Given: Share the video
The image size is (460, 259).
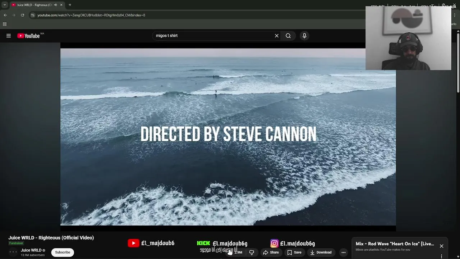Looking at the screenshot, I should (x=271, y=252).
